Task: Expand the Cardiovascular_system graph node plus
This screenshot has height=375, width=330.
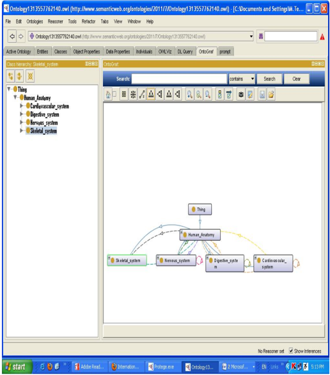Action: [256, 258]
